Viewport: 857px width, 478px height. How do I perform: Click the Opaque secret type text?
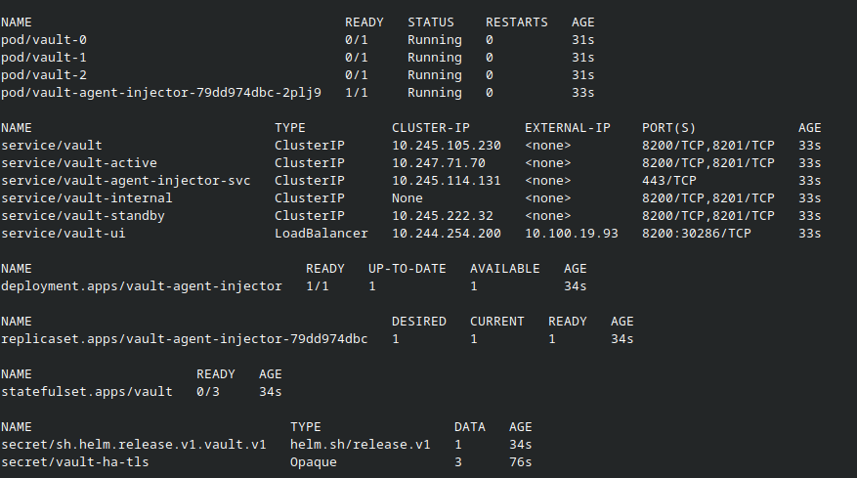[x=314, y=462]
